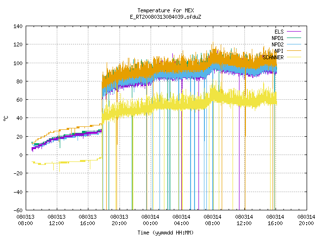Click the y-axis label 20
The height and width of the screenshot is (237, 316).
pos(19,137)
